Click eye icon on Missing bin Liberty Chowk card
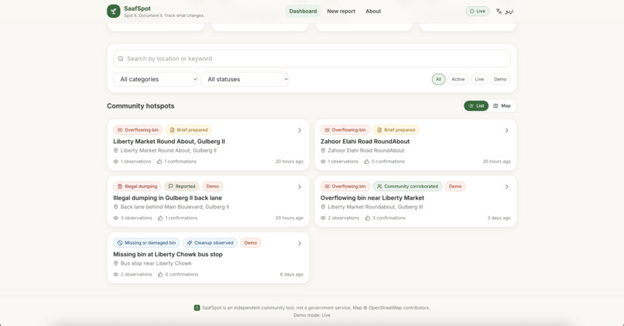The width and height of the screenshot is (624, 326). click(x=116, y=275)
